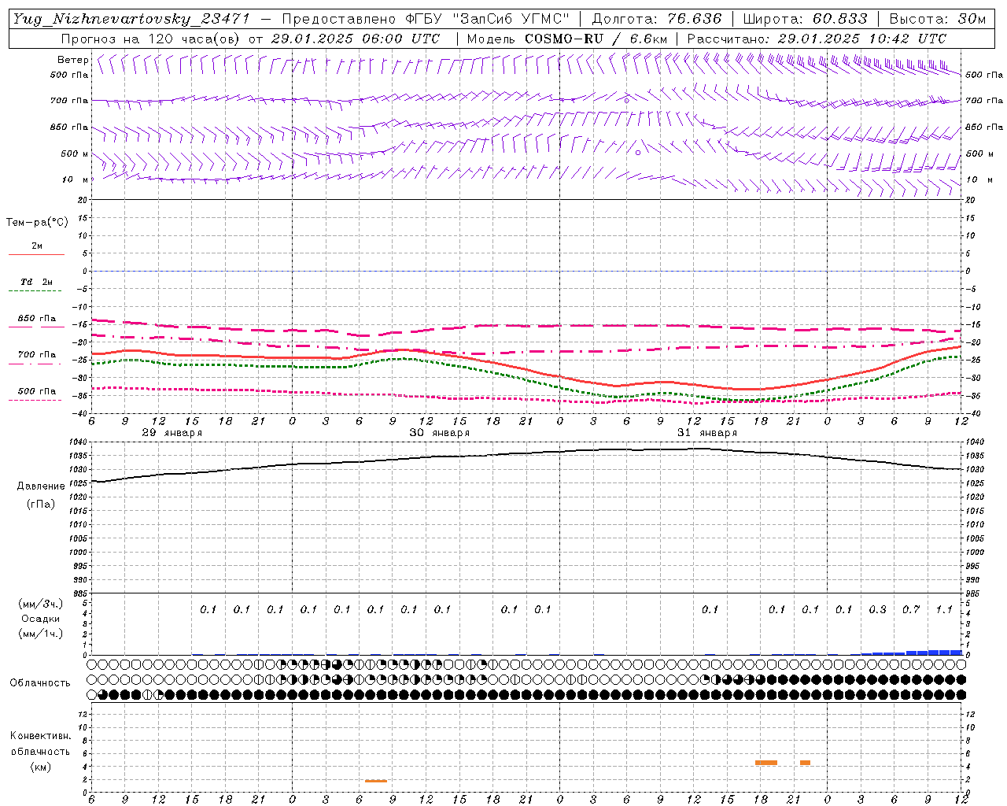Image resolution: width=1007 pixels, height=806 pixels.
Task: Click the Прогноз на 120 часа(ов) forecast text
Action: point(152,39)
